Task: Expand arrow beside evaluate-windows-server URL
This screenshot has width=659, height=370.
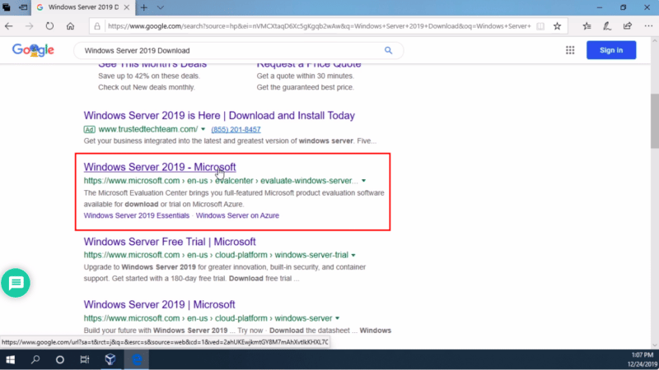Action: click(x=363, y=180)
